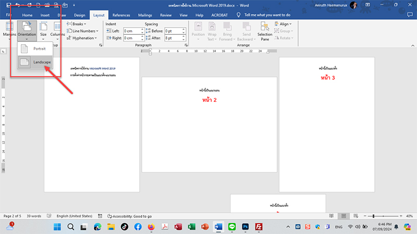Open the Selection Pane
Screen dimensions: 417x234
click(265, 30)
